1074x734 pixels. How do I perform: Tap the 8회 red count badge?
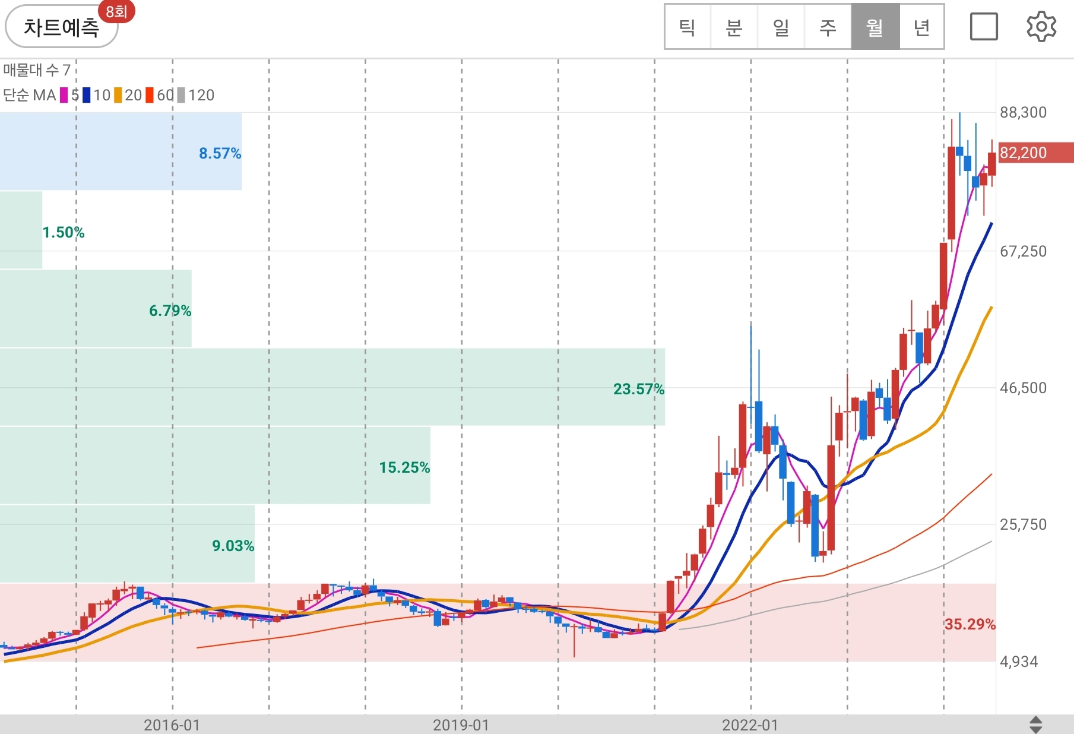[116, 11]
